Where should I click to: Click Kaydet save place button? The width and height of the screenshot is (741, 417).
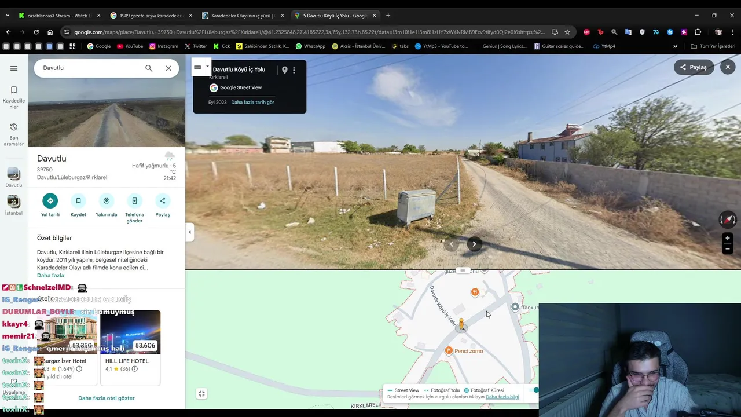tap(78, 205)
